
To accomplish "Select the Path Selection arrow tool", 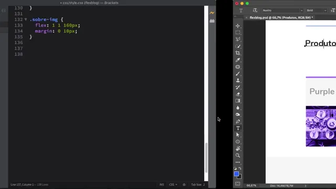I will pyautogui.click(x=238, y=135).
